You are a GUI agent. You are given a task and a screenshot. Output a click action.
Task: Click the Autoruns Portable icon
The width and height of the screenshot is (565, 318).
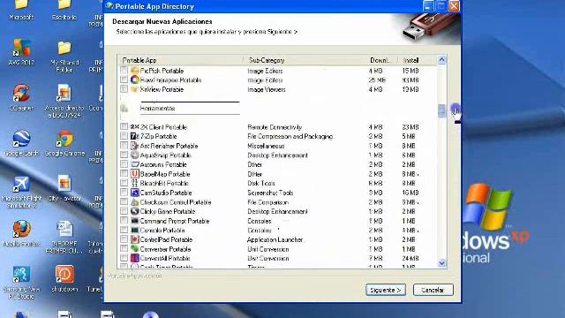point(135,164)
